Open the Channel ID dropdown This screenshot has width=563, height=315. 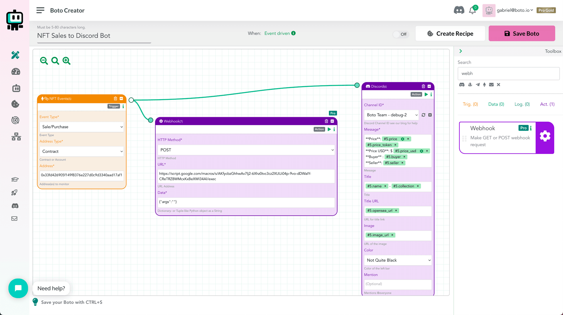coord(391,115)
